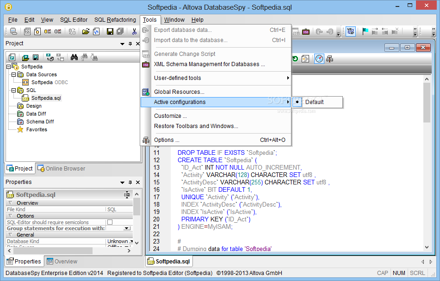Open a new SQL Editor from toolbar
The height and width of the screenshot is (281, 440).
27,31
